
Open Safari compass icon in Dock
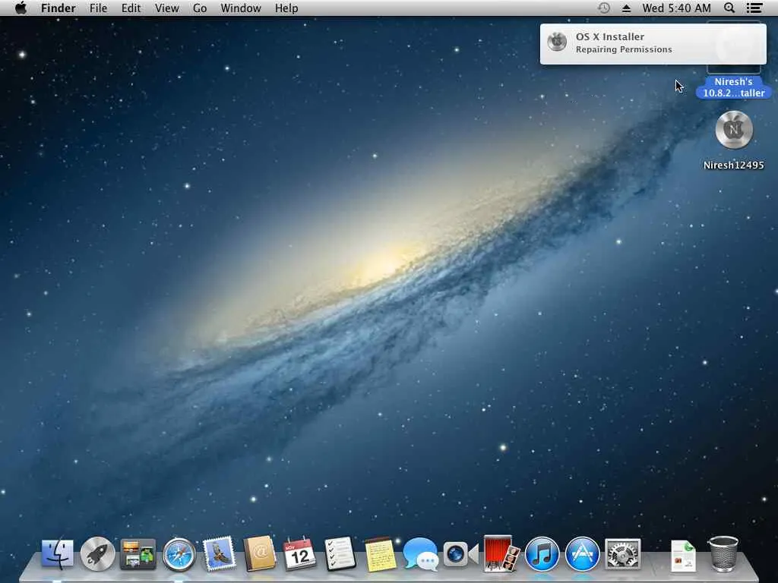179,553
